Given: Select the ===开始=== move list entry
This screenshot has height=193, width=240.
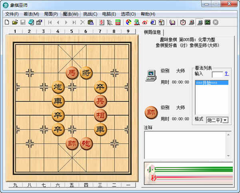Looking at the screenshot, I should point(211,83).
